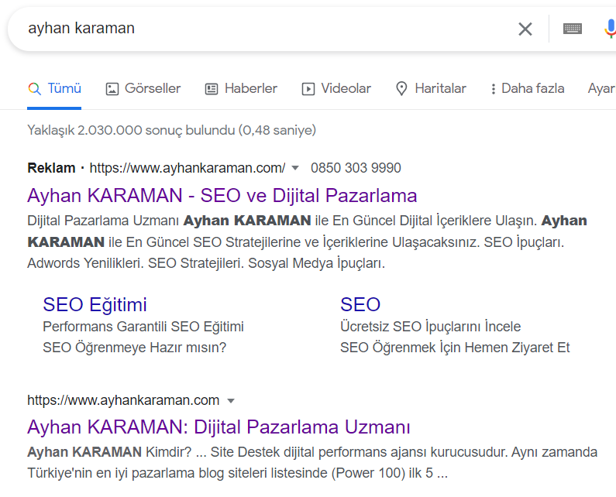Click the image icon beside Görseller
616x497 pixels.
click(x=112, y=89)
